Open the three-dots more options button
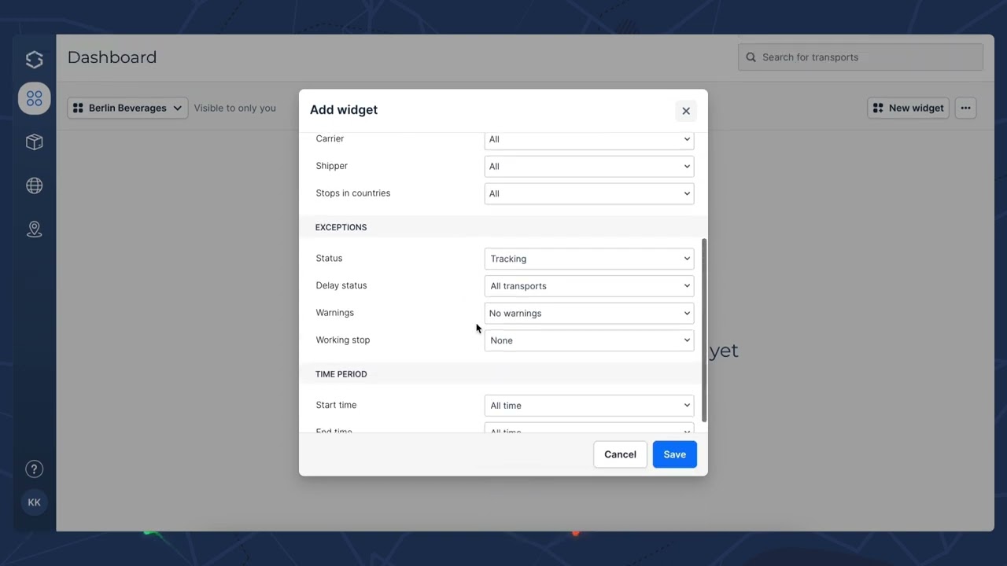Screen dimensions: 1007x566 [965, 108]
